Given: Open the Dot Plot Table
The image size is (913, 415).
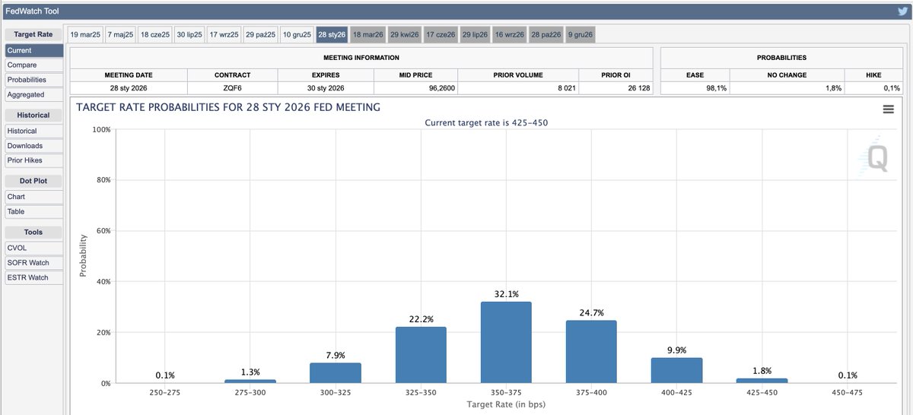Looking at the screenshot, I should coord(34,211).
